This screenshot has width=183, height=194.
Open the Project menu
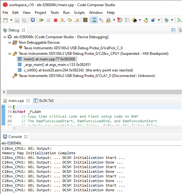(40, 13)
